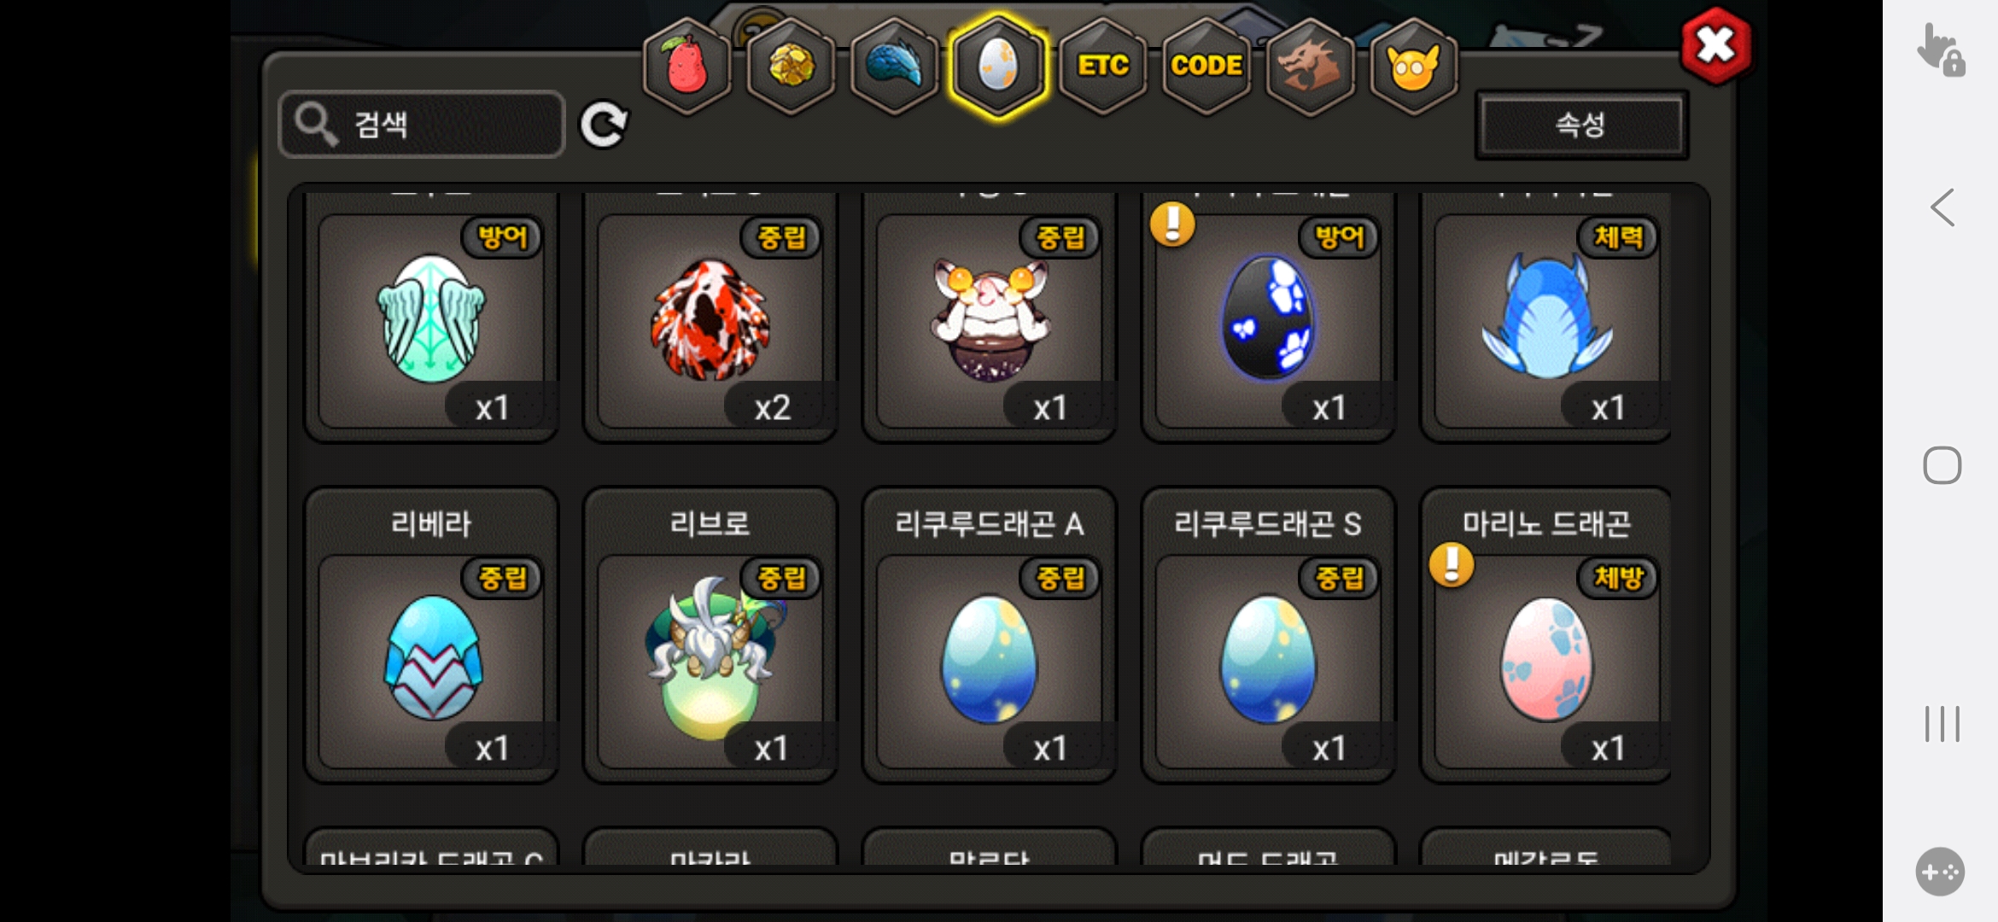Screen dimensions: 1998x922
Task: Choose the 리쿠루드래곤 S egg
Action: point(1269,634)
